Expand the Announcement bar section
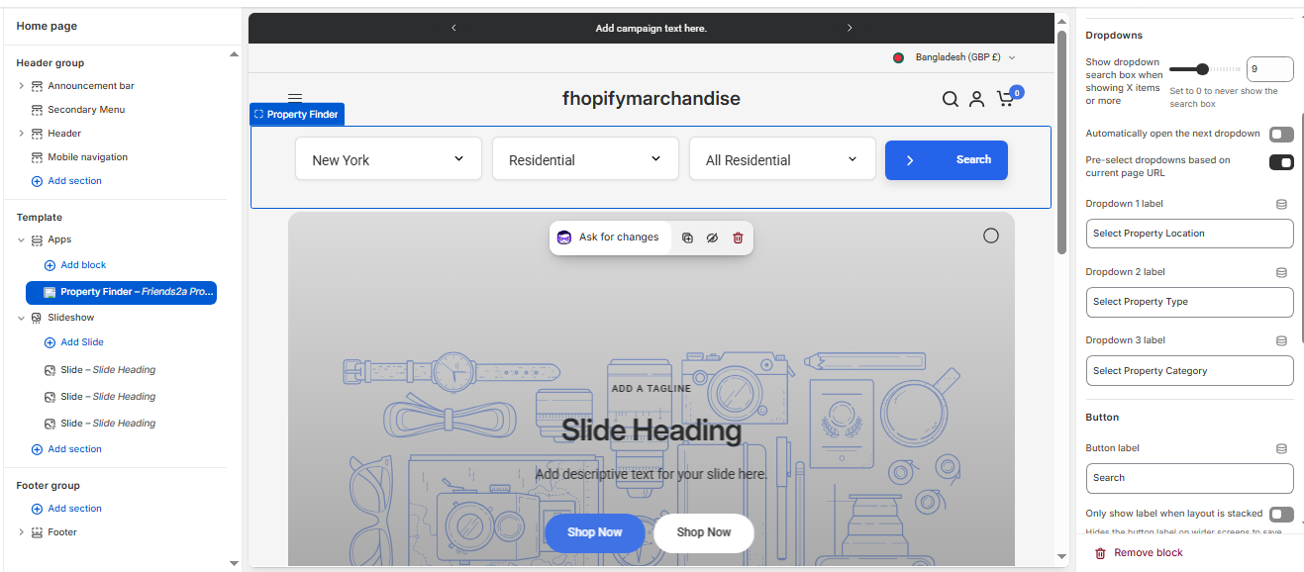 [22, 86]
